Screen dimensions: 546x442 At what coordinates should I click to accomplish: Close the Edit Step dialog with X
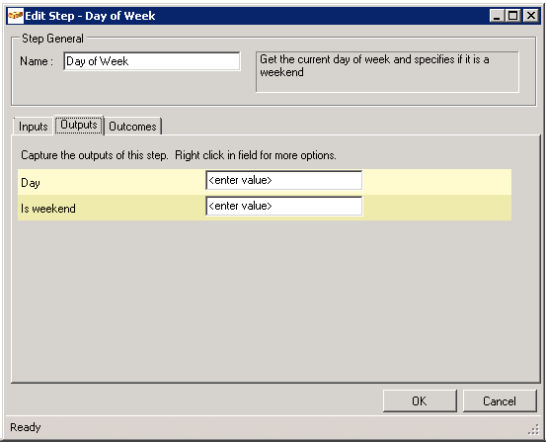point(530,16)
